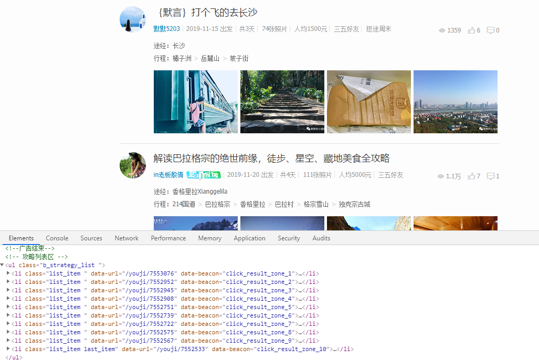Open the sponge cake photo thumbnail

[x=369, y=102]
